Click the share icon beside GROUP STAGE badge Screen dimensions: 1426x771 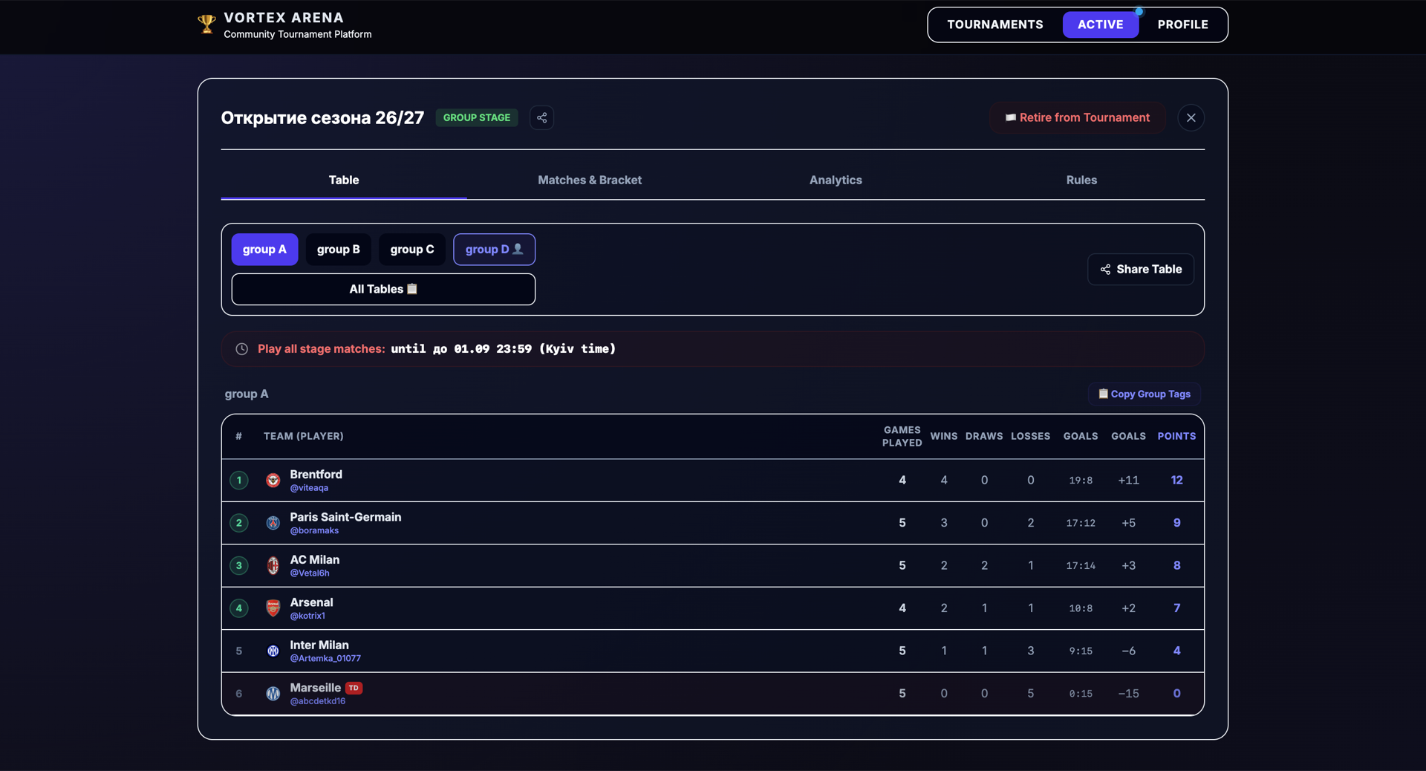(541, 117)
